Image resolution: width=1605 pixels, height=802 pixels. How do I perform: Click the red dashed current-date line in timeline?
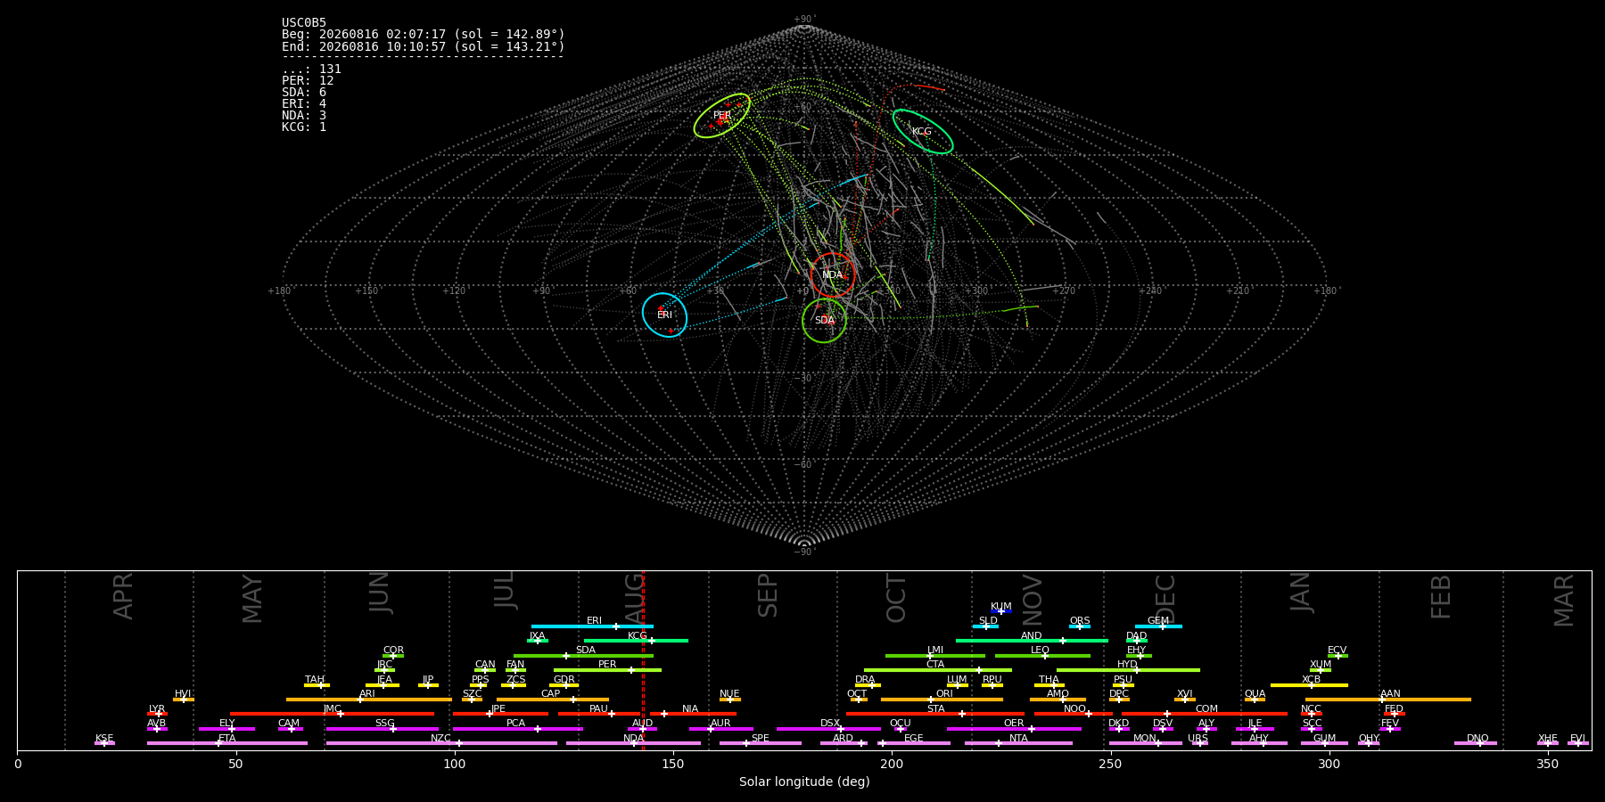[x=643, y=660]
